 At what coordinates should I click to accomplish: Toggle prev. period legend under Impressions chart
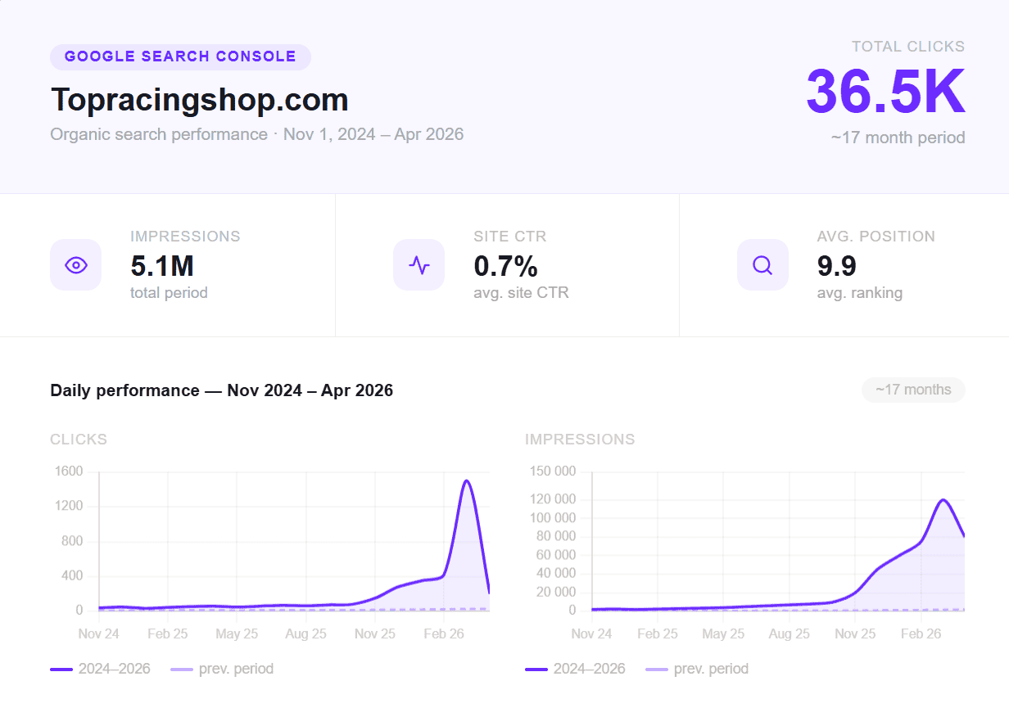(x=697, y=669)
